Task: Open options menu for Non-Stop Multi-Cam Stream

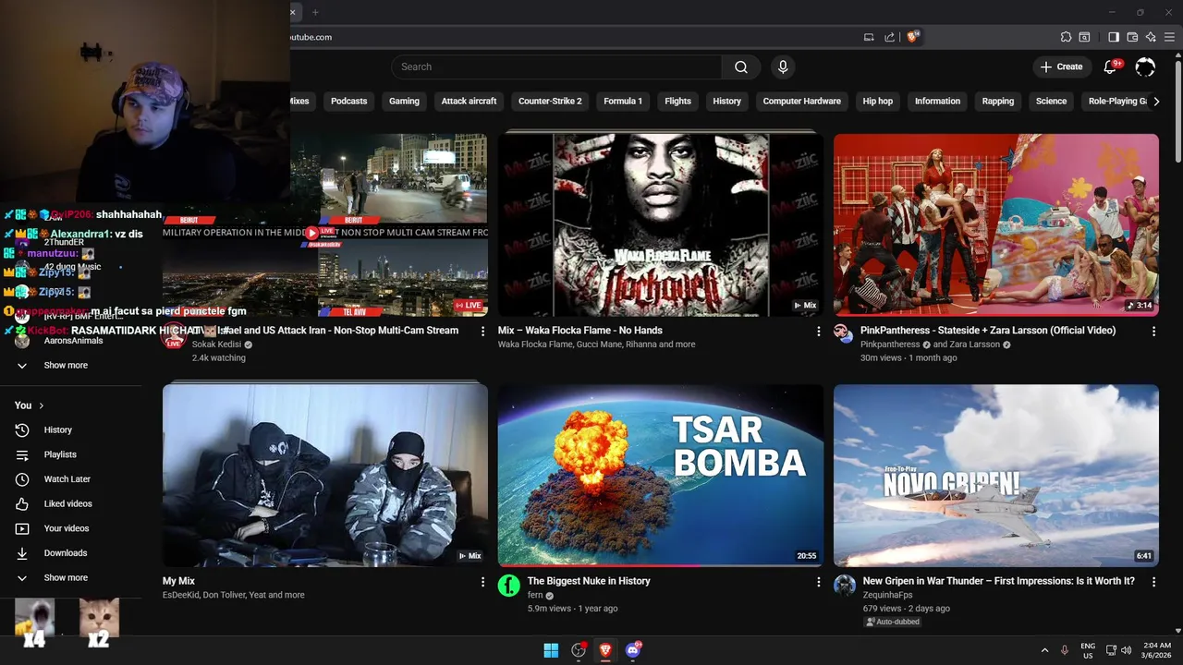Action: 482,331
